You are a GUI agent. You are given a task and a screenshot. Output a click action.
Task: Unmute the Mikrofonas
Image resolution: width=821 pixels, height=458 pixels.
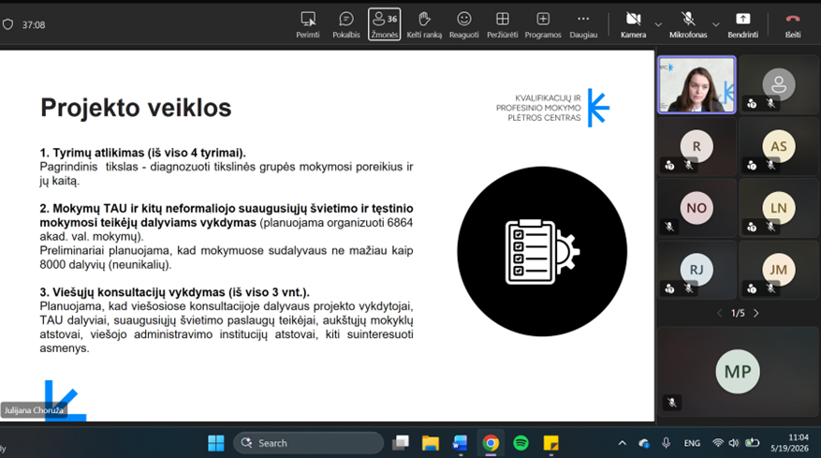click(x=688, y=24)
